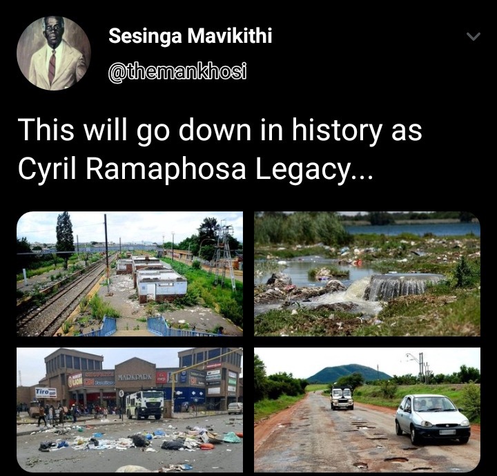This screenshot has width=497, height=476.
Task: Open the littered shopping centre street photo
Action: 130,410
